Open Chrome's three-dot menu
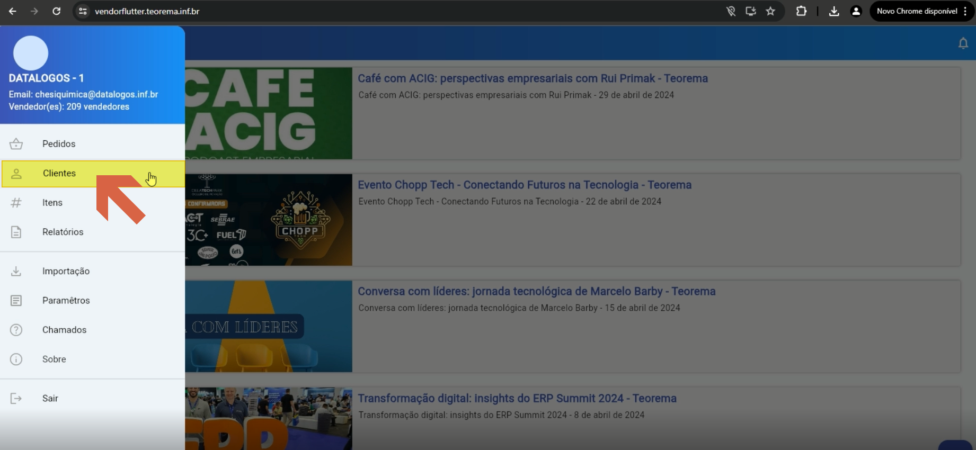Screen dimensions: 976x450 click(966, 11)
